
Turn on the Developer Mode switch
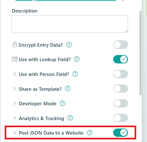(x=121, y=103)
